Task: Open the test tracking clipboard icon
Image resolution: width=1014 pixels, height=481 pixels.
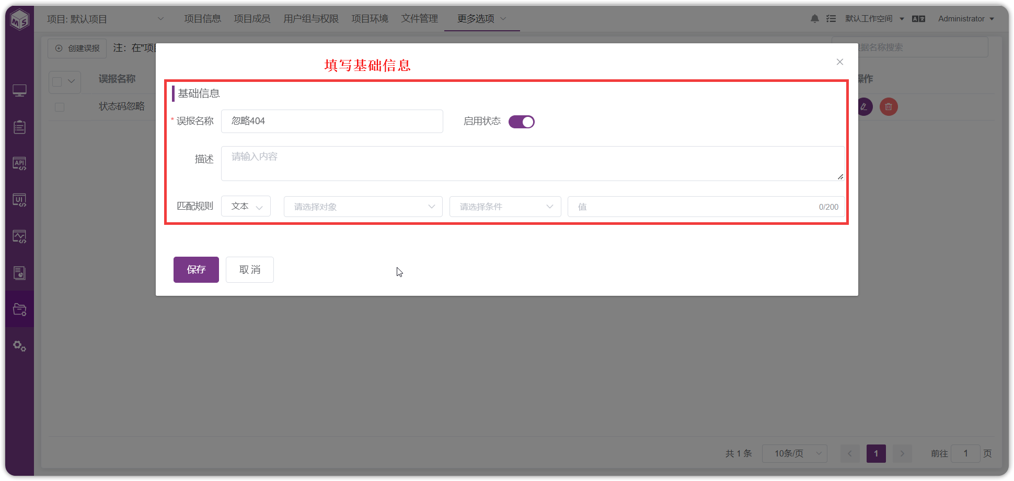Action: pos(19,127)
